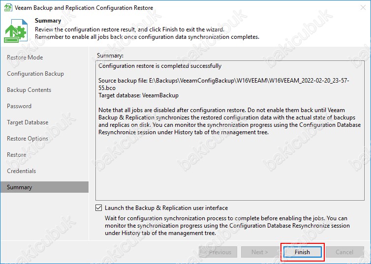Screen dimensions: 371x264
Task: Click the configuration restore header icon
Action: coord(16,30)
